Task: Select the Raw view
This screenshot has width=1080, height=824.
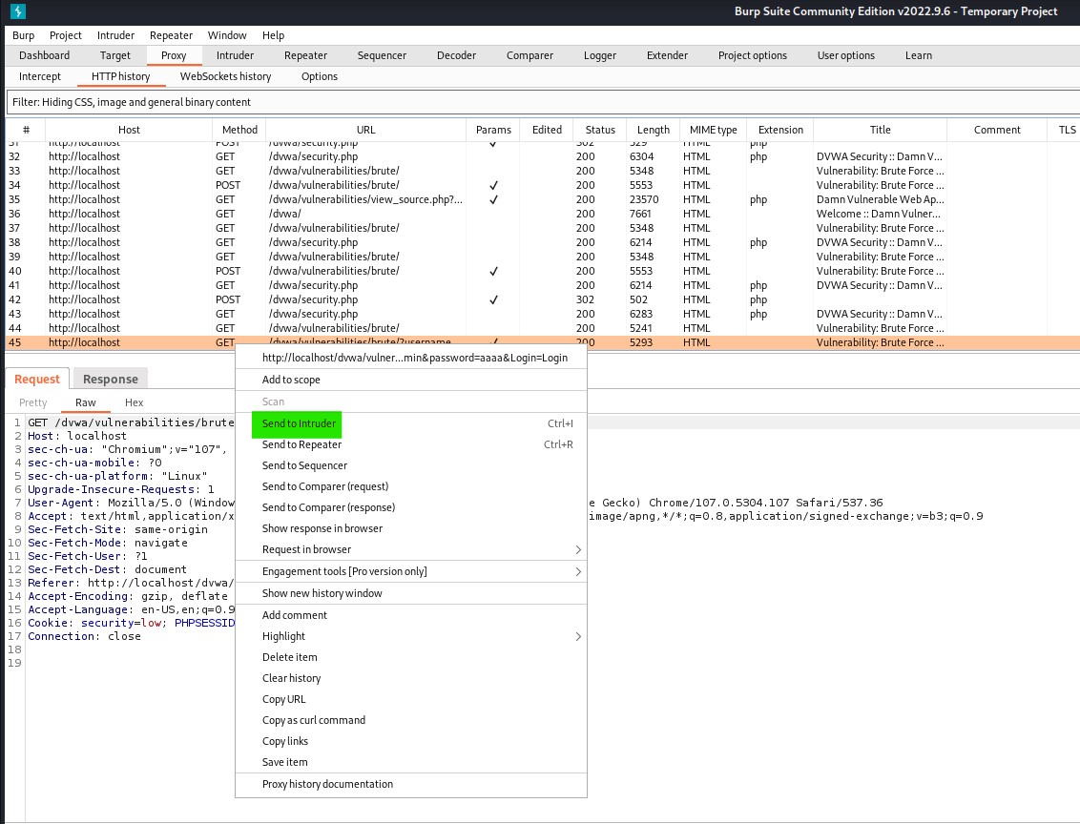Action: pyautogui.click(x=86, y=402)
